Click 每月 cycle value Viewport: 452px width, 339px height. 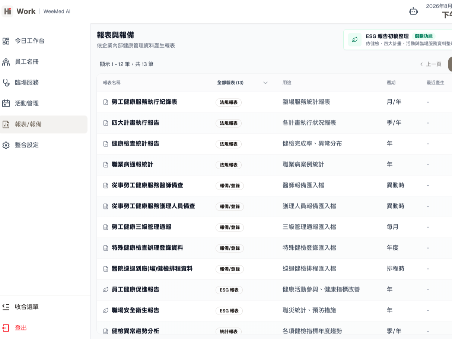[392, 227]
